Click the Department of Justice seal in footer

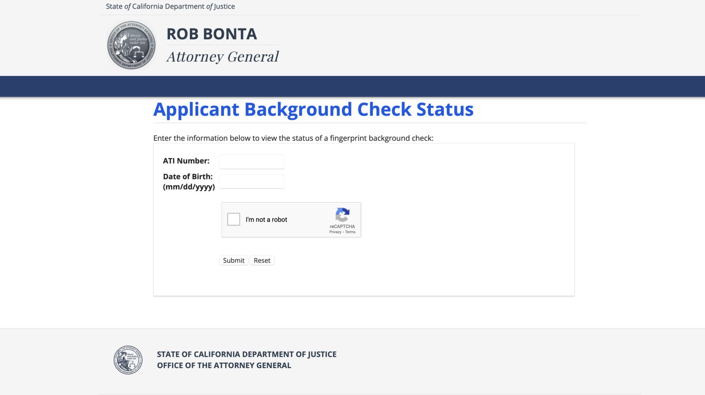[x=128, y=360]
